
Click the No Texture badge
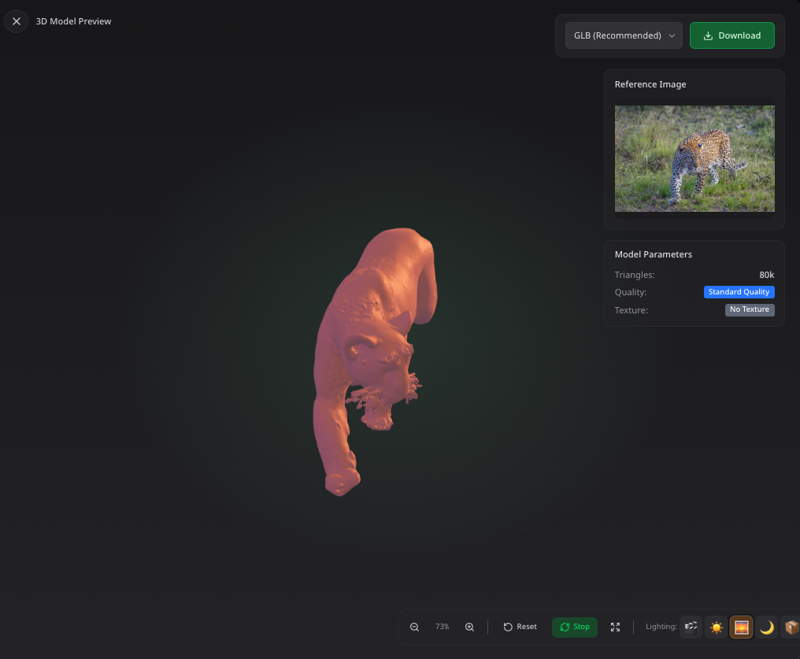coord(749,310)
